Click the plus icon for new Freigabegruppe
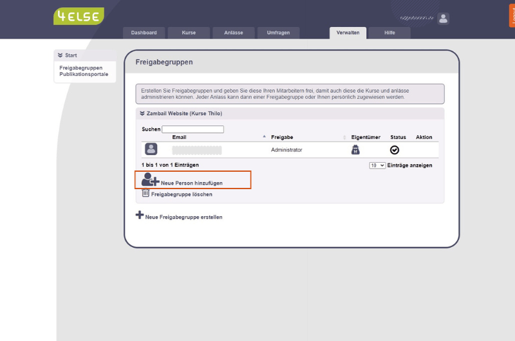This screenshot has height=341, width=515. click(140, 215)
